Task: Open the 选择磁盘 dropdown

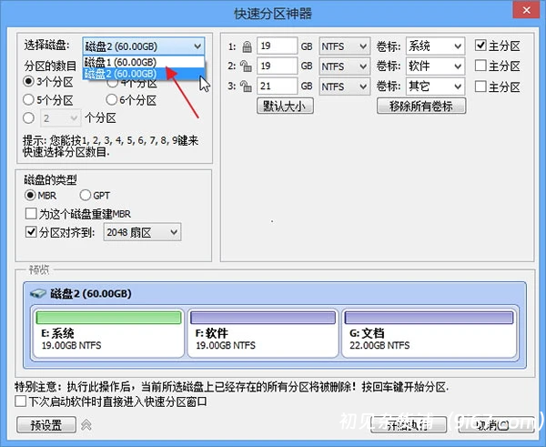Action: (144, 46)
